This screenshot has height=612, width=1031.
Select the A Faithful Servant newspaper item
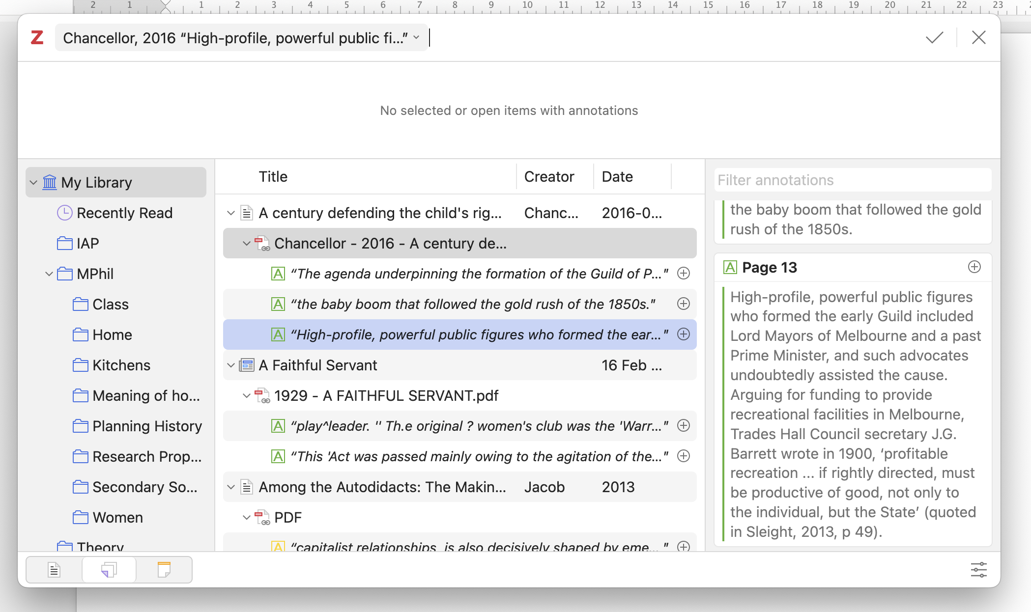[x=460, y=365]
